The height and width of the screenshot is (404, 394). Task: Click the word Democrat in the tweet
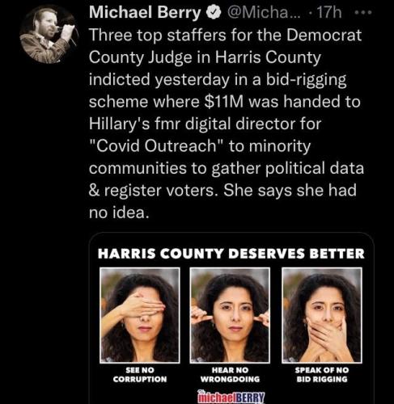[324, 35]
